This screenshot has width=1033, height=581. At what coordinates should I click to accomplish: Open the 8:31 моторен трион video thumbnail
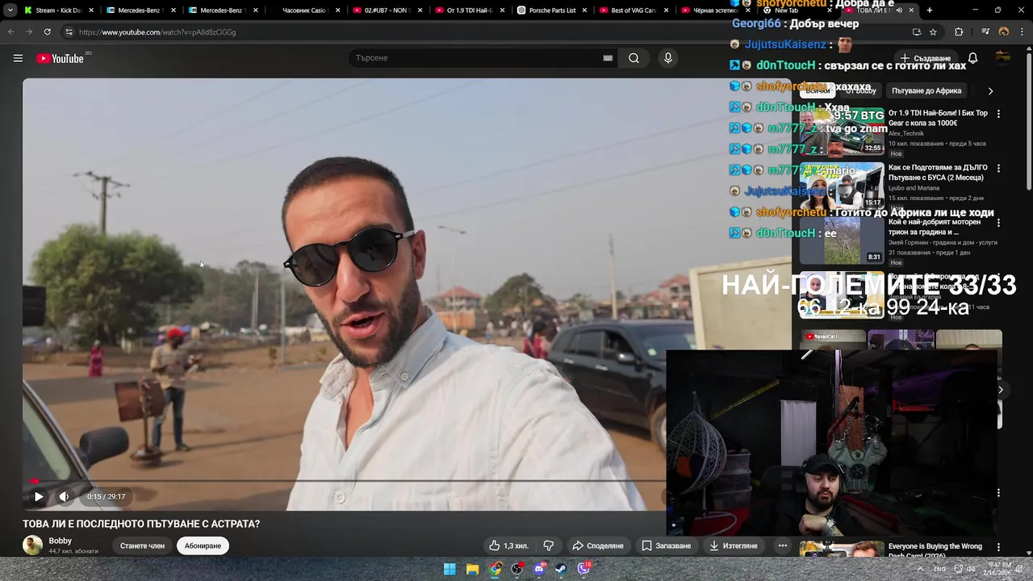[842, 240]
